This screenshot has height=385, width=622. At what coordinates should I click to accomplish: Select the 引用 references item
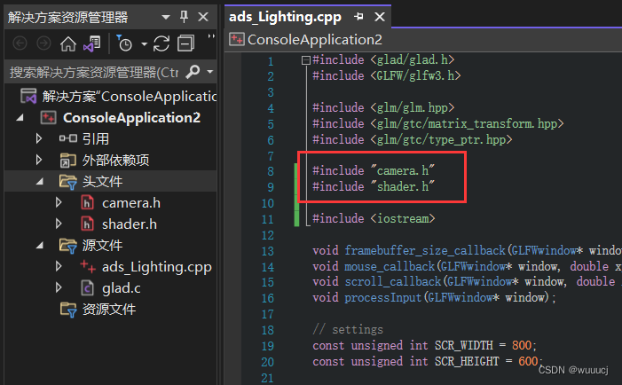(x=96, y=138)
